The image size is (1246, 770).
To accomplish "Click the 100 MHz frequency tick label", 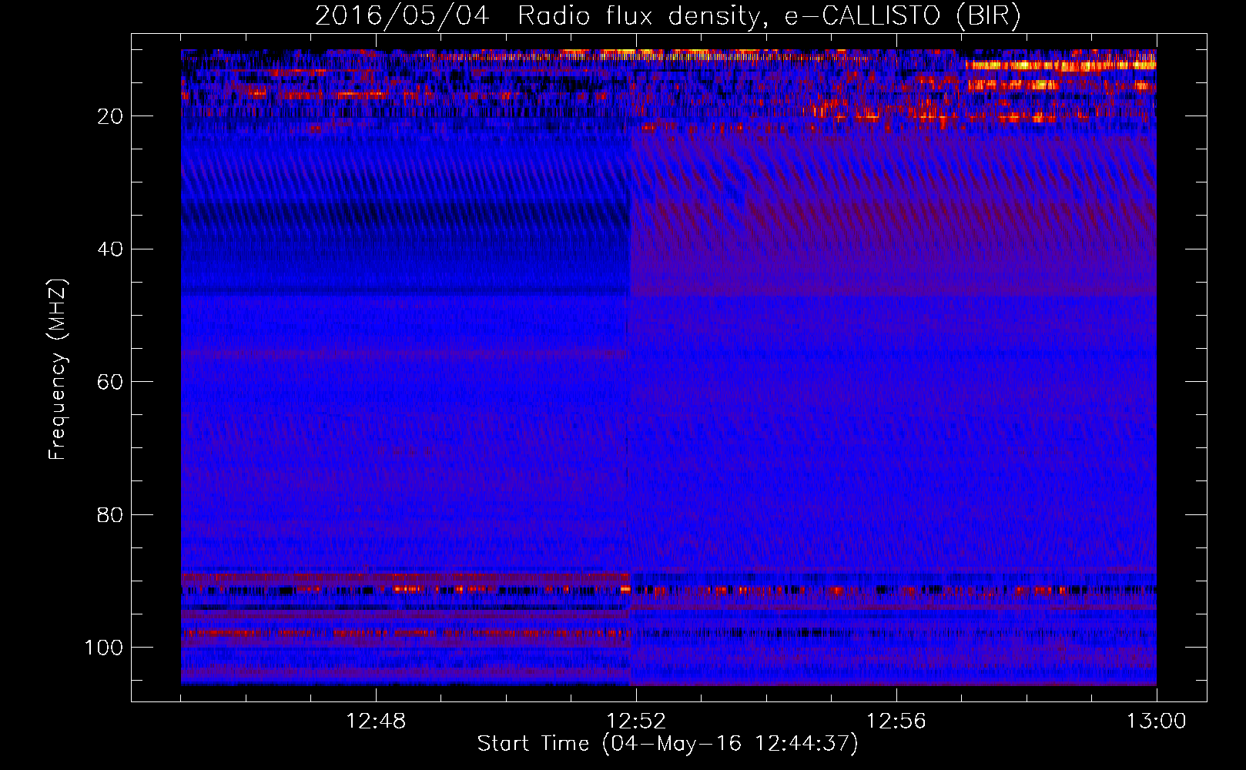I will pos(104,648).
